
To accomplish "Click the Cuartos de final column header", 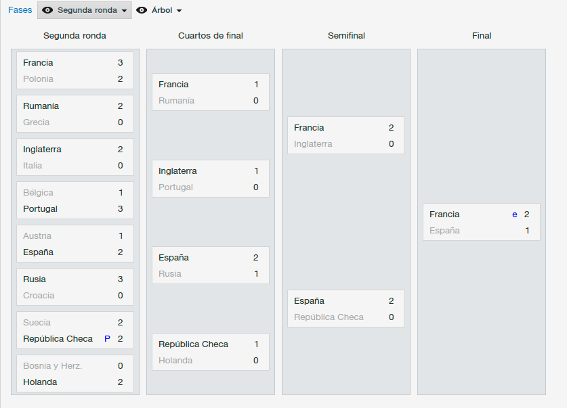I will [211, 36].
